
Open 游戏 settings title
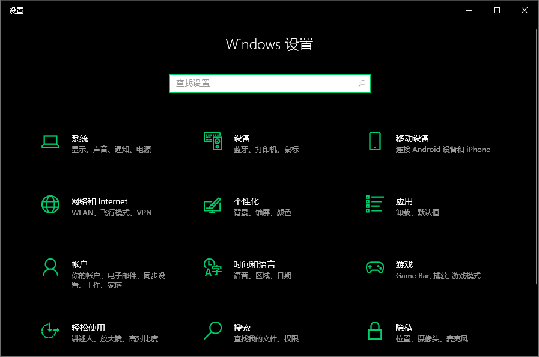click(x=404, y=264)
